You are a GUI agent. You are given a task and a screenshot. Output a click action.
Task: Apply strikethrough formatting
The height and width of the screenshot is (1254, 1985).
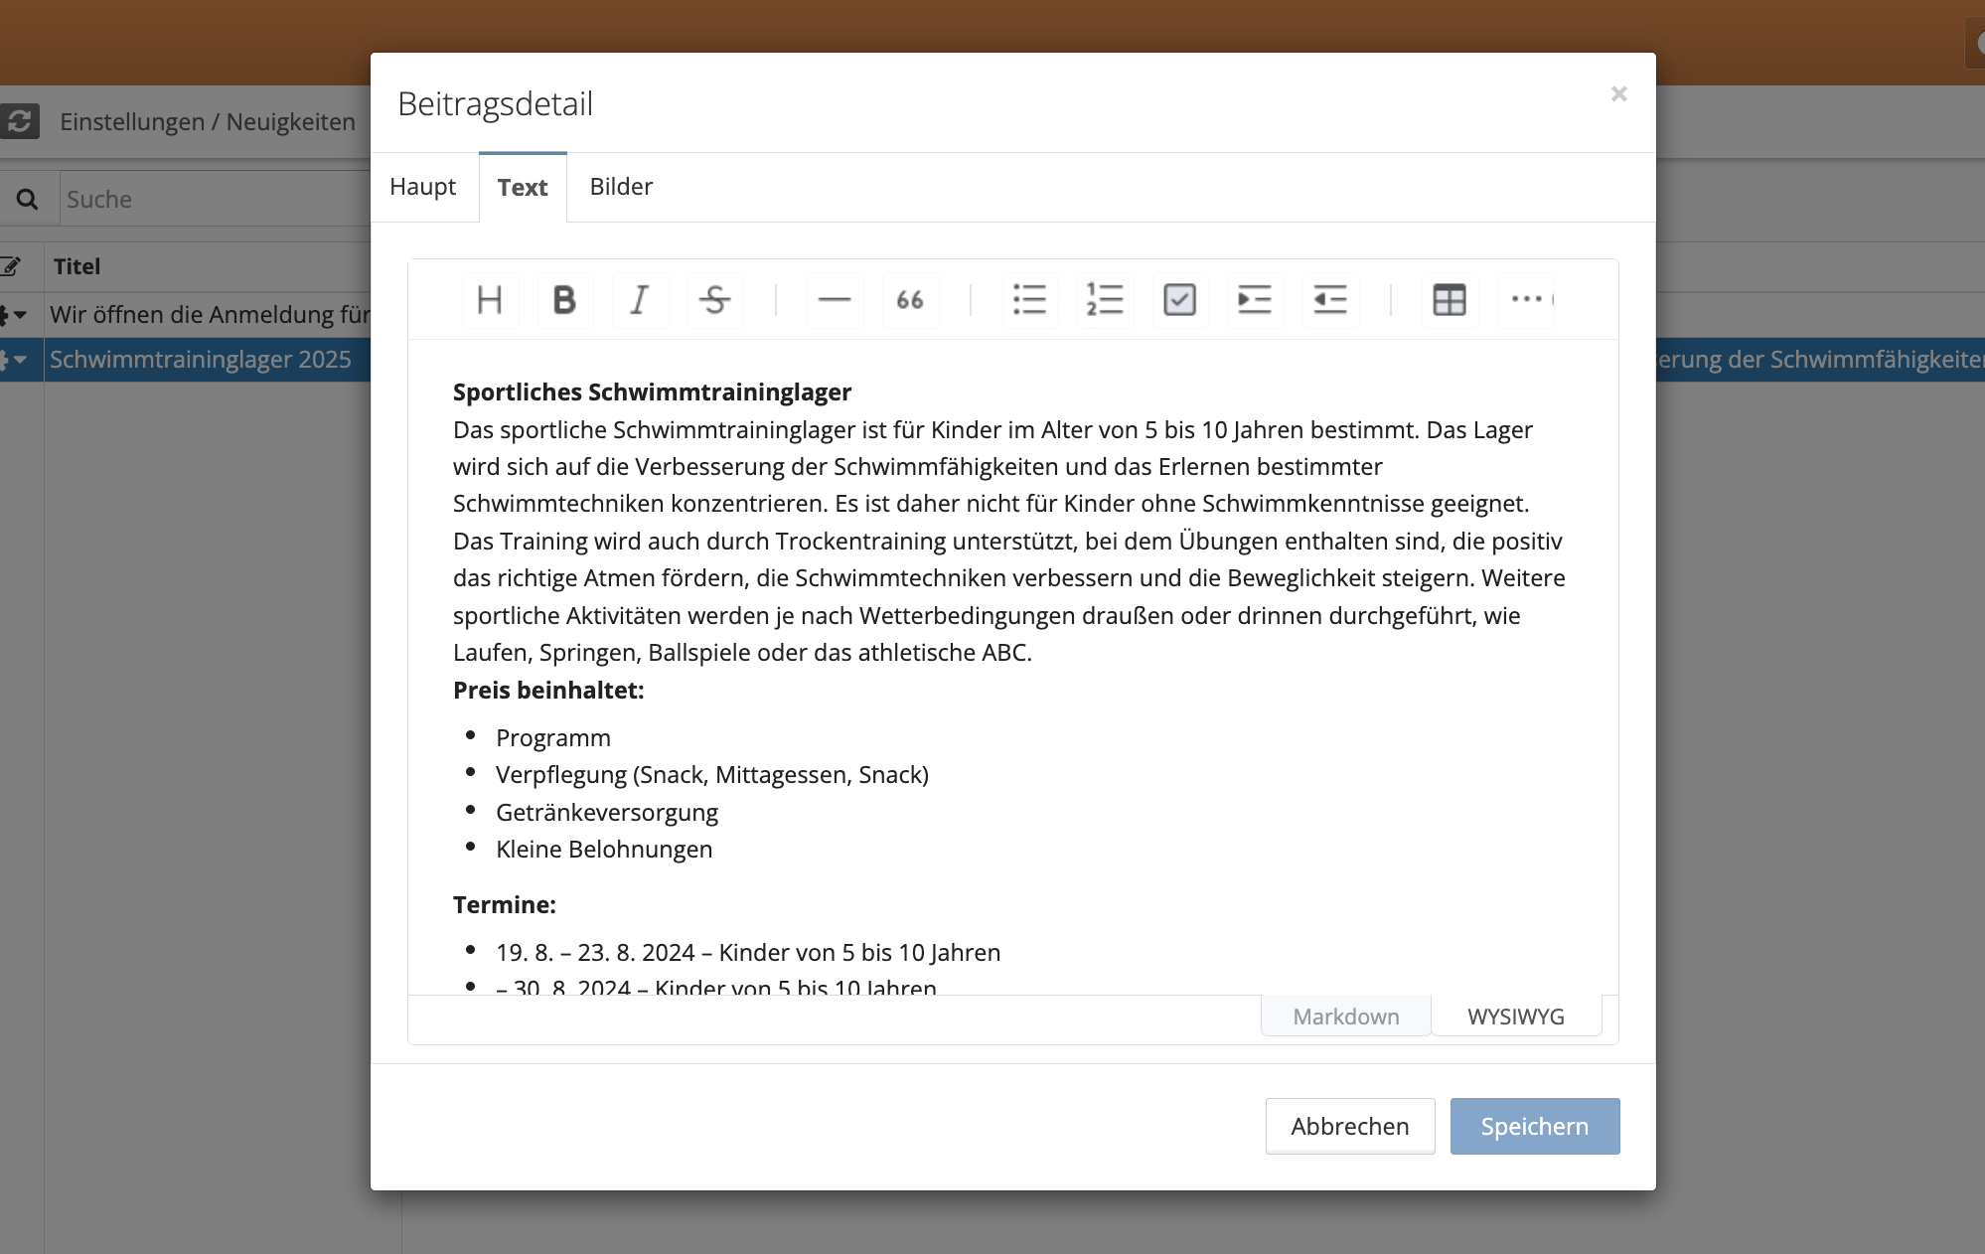pyautogui.click(x=714, y=299)
